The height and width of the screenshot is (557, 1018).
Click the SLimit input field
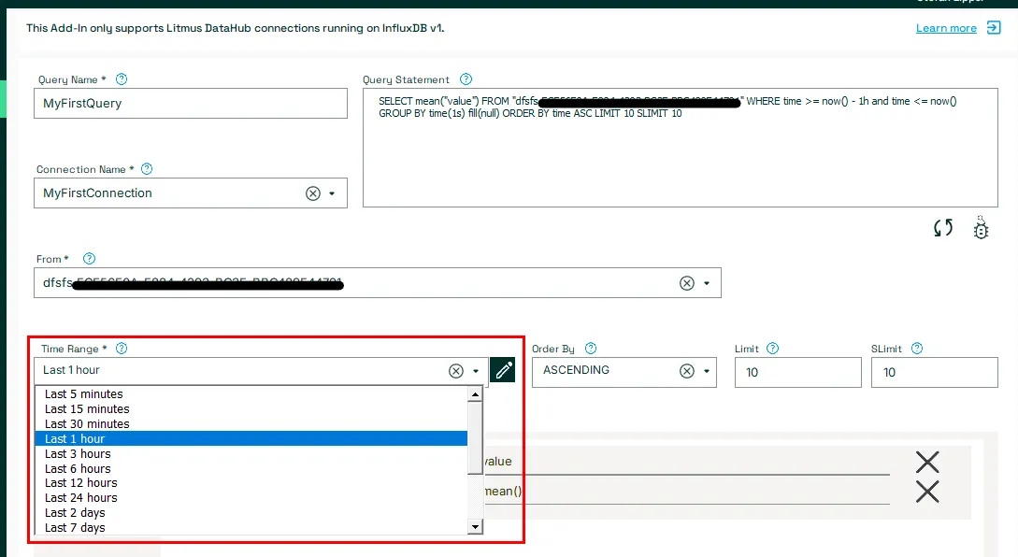coord(934,372)
